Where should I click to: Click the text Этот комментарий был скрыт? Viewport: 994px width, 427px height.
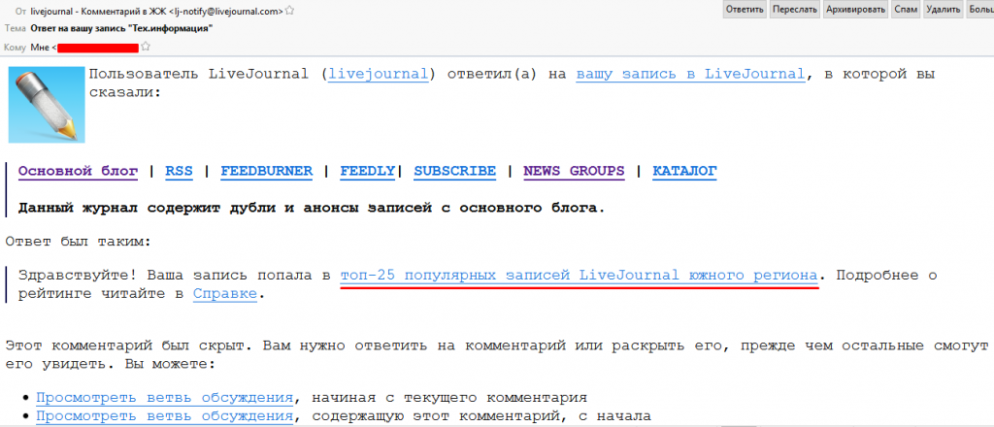pos(131,345)
